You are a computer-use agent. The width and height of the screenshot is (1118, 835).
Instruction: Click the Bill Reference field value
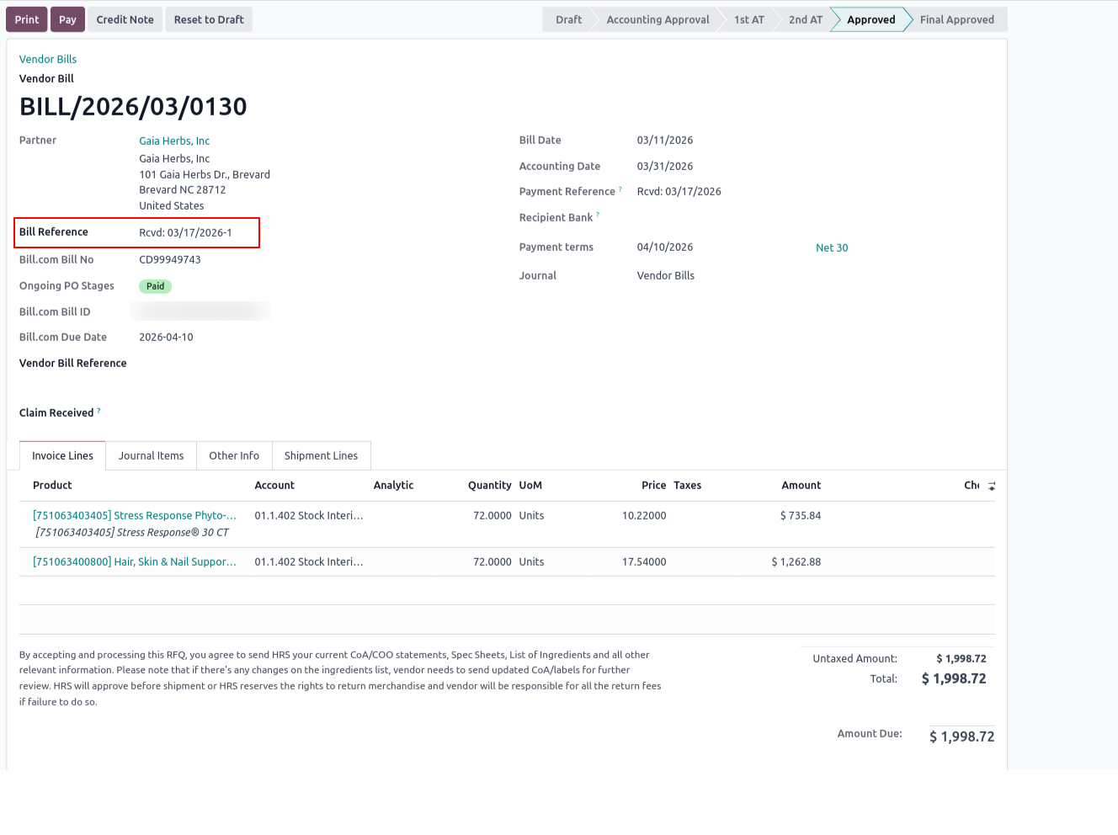coord(185,232)
